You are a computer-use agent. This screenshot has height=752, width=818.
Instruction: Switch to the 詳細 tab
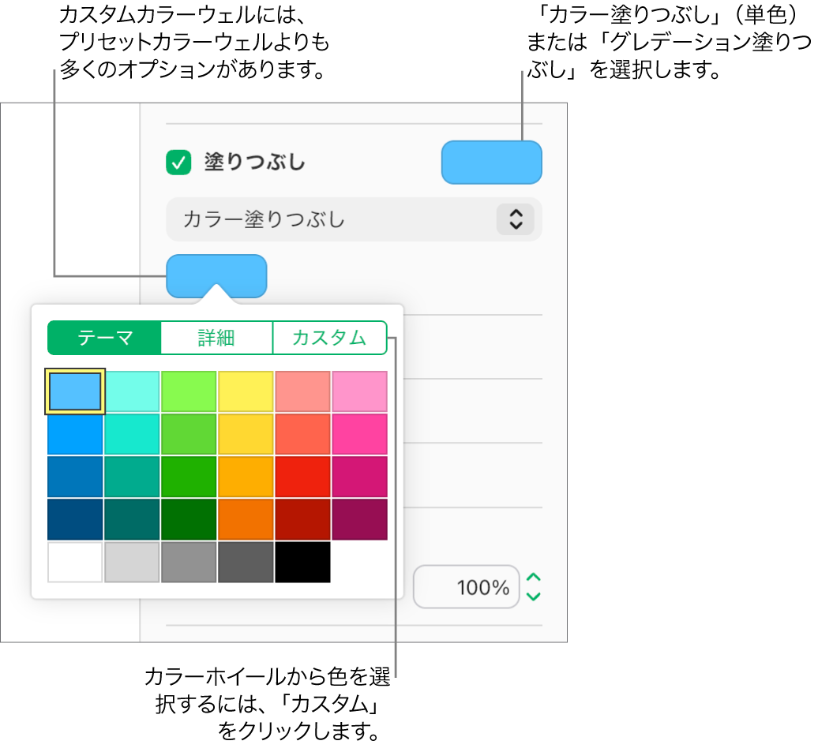(x=216, y=338)
